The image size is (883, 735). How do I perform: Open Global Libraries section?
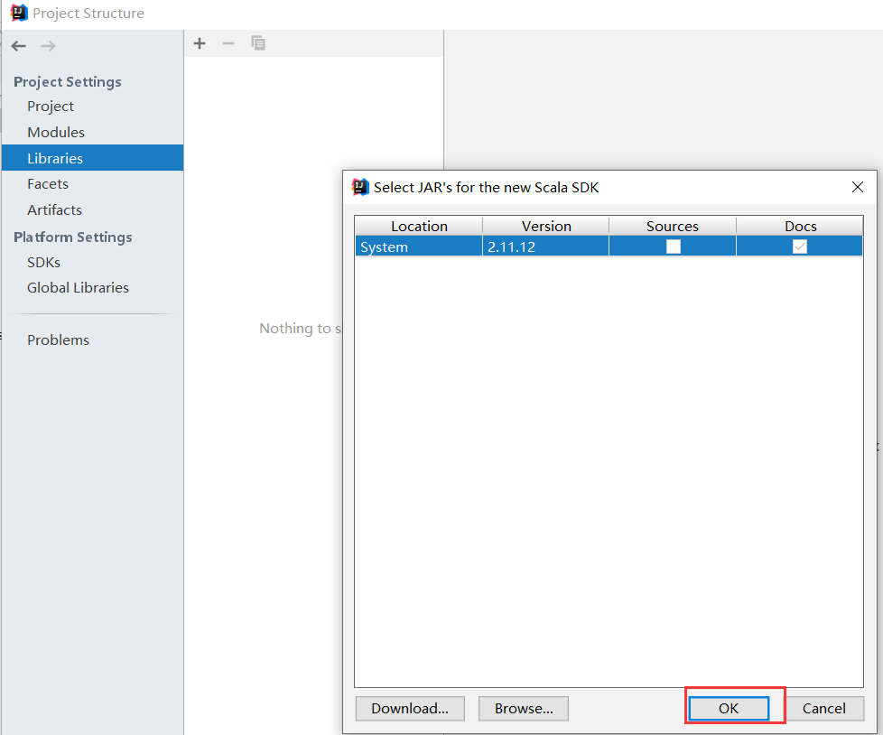coord(79,288)
